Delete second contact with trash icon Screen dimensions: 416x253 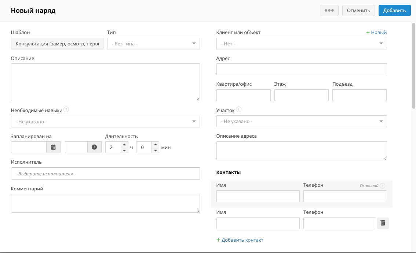click(383, 223)
